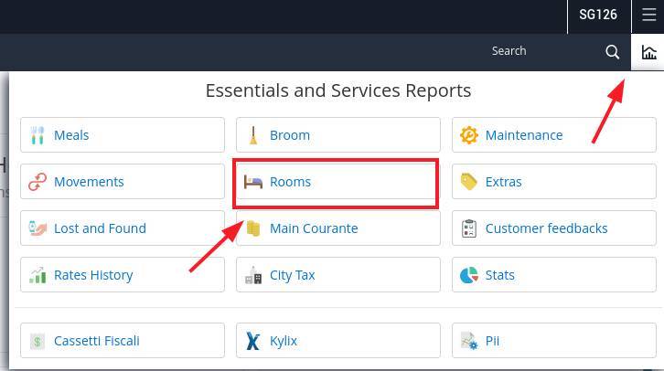Click the Extras tag icon
Viewport: 664px width, 371px height.
coord(469,182)
